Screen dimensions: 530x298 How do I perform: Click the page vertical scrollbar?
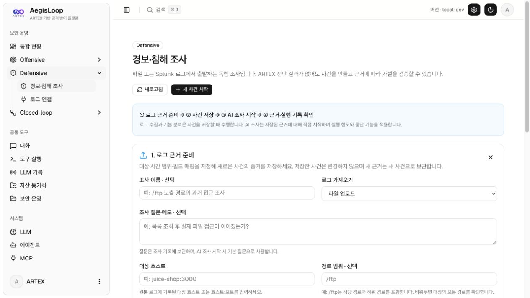527,67
